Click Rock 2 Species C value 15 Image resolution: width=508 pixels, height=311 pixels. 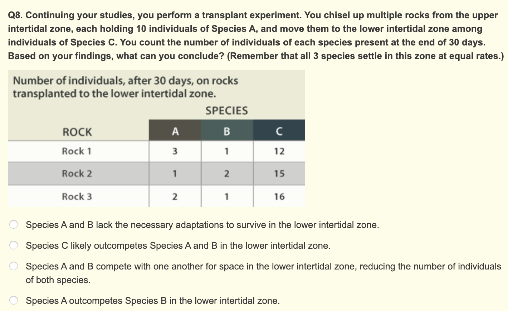(279, 174)
